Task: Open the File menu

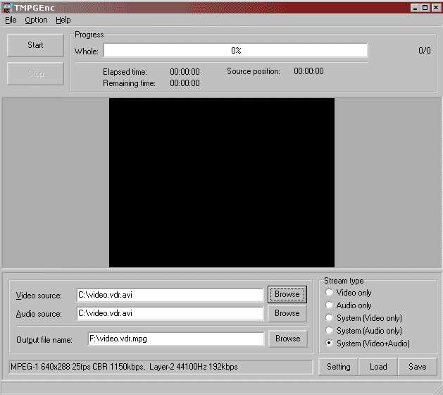Action: click(x=11, y=20)
